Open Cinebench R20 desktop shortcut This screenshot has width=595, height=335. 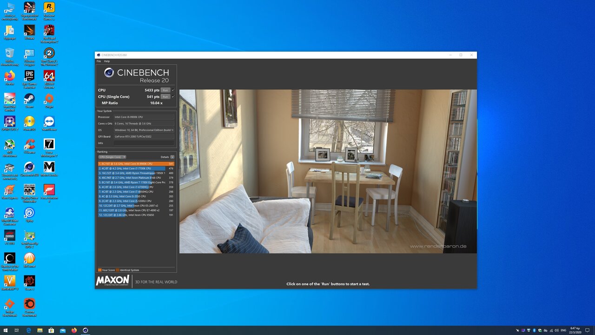point(29,169)
